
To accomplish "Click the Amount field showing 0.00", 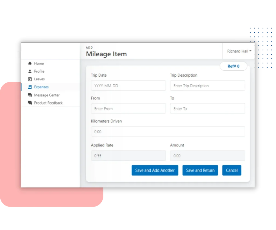I will click(x=207, y=156).
